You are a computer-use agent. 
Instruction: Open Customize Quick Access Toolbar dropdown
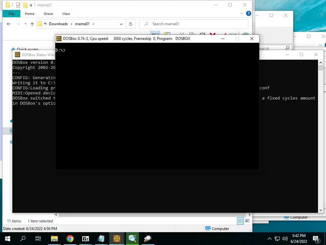pyautogui.click(x=31, y=5)
